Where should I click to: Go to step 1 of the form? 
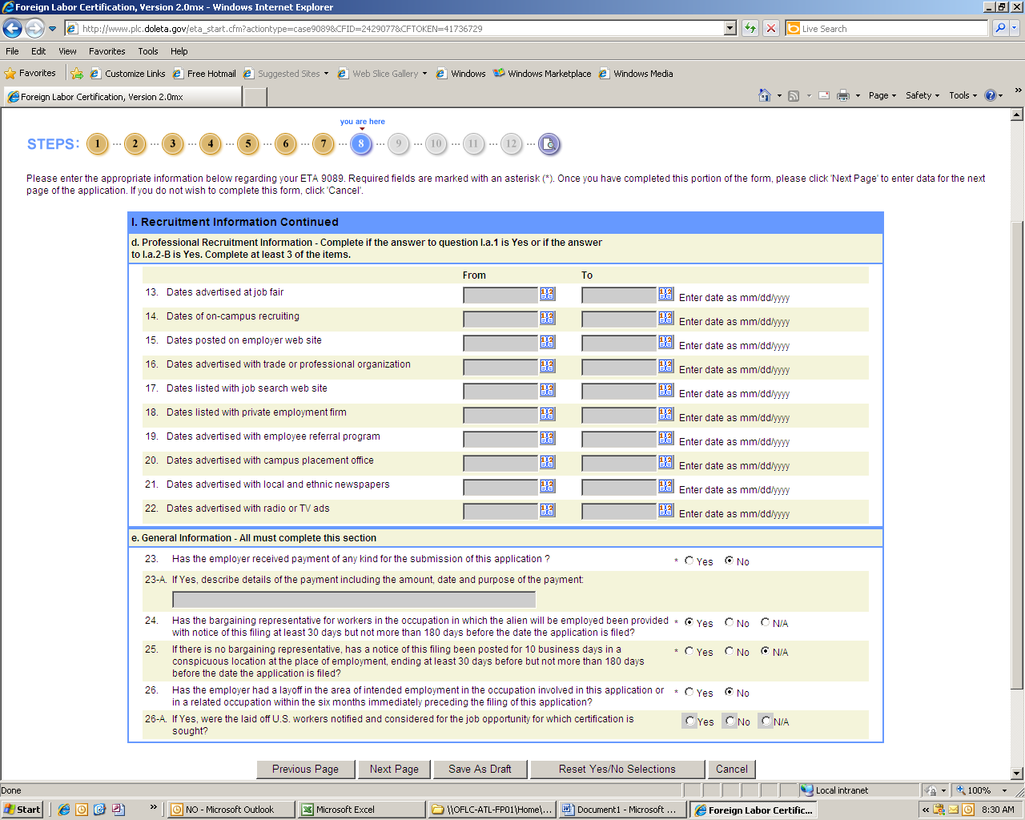coord(98,144)
